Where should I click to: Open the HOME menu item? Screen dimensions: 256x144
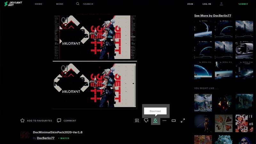tap(38, 4)
